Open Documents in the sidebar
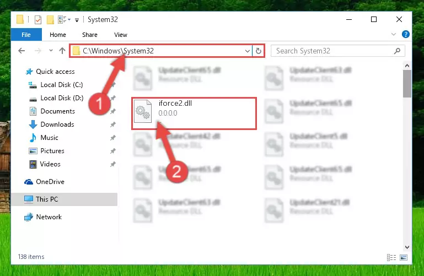 57,111
